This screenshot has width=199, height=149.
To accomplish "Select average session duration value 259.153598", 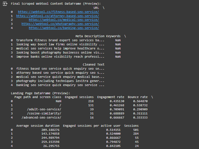I will click(50, 142).
